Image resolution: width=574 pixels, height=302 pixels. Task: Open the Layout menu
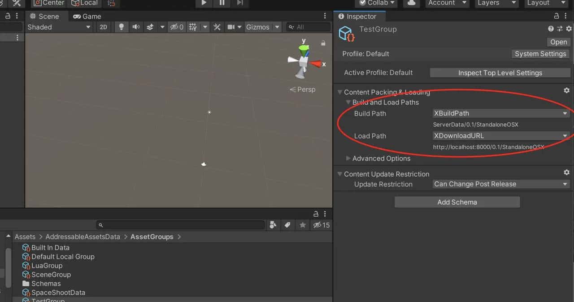pos(545,3)
